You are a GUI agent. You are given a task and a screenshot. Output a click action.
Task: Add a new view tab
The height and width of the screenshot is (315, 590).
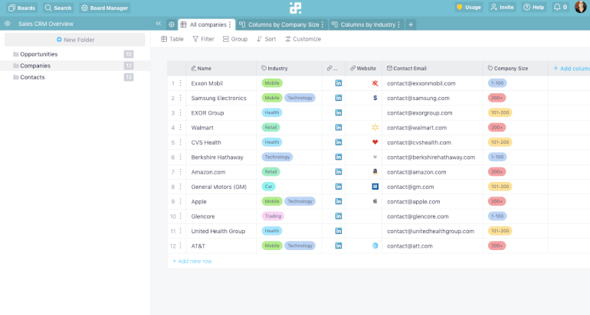pyautogui.click(x=411, y=24)
